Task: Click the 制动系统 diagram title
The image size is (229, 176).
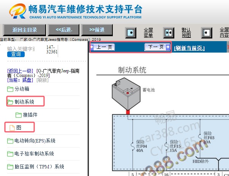Action: point(132,70)
